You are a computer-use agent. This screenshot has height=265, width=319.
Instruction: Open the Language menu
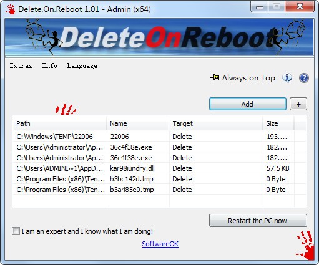point(82,66)
